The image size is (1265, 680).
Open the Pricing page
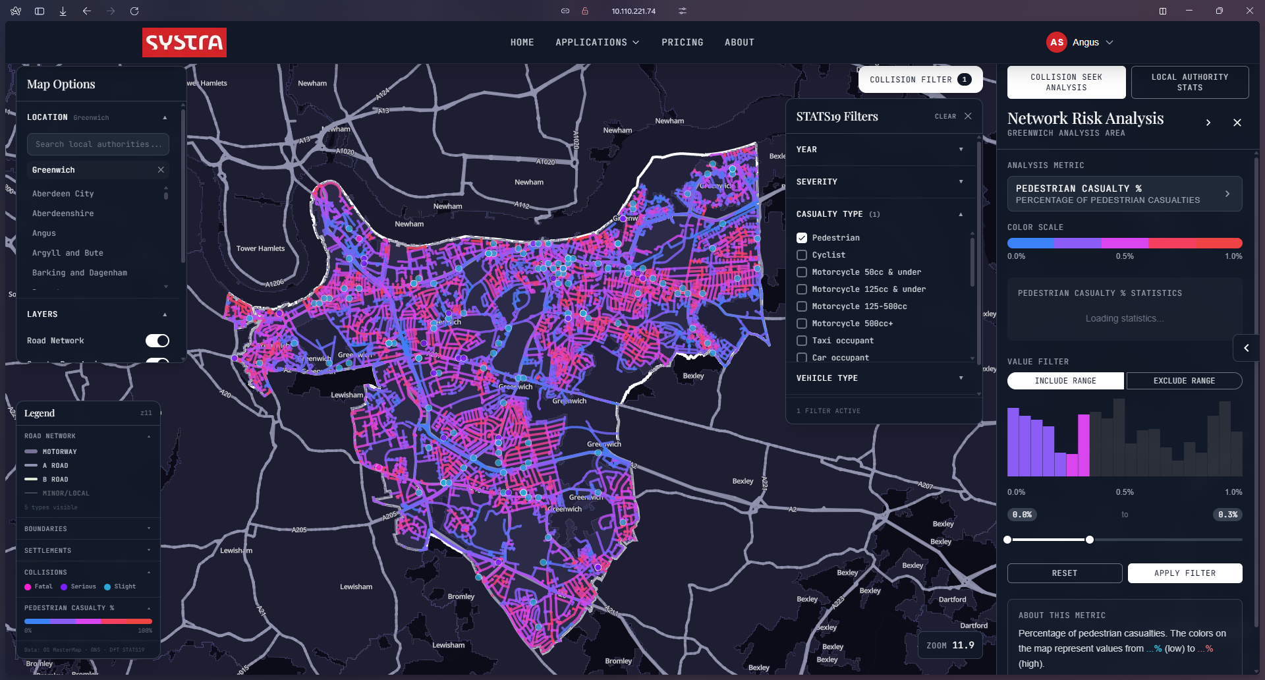[682, 42]
